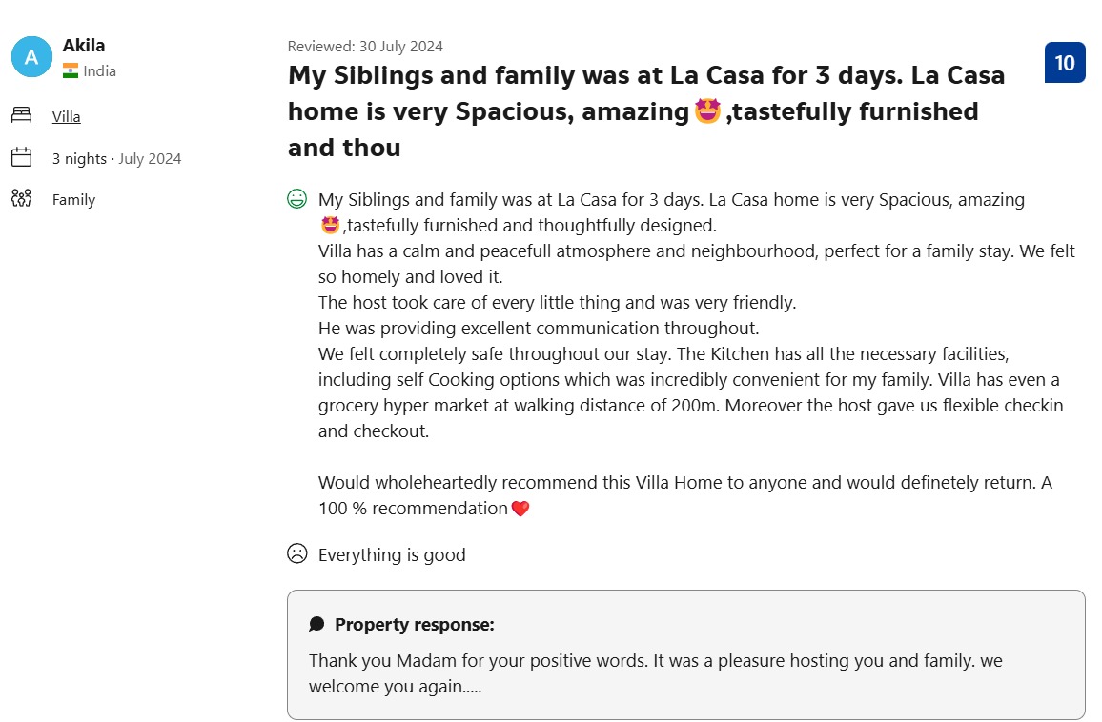
Task: Click the Everything is good comment
Action: tap(392, 555)
